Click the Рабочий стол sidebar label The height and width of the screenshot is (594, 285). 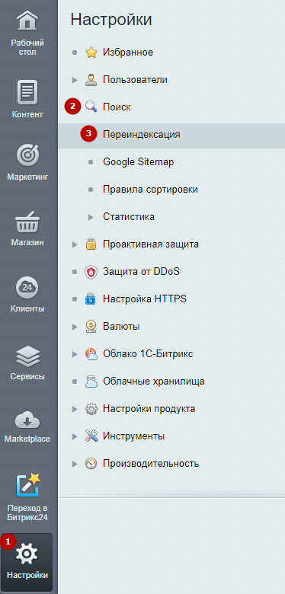click(27, 47)
